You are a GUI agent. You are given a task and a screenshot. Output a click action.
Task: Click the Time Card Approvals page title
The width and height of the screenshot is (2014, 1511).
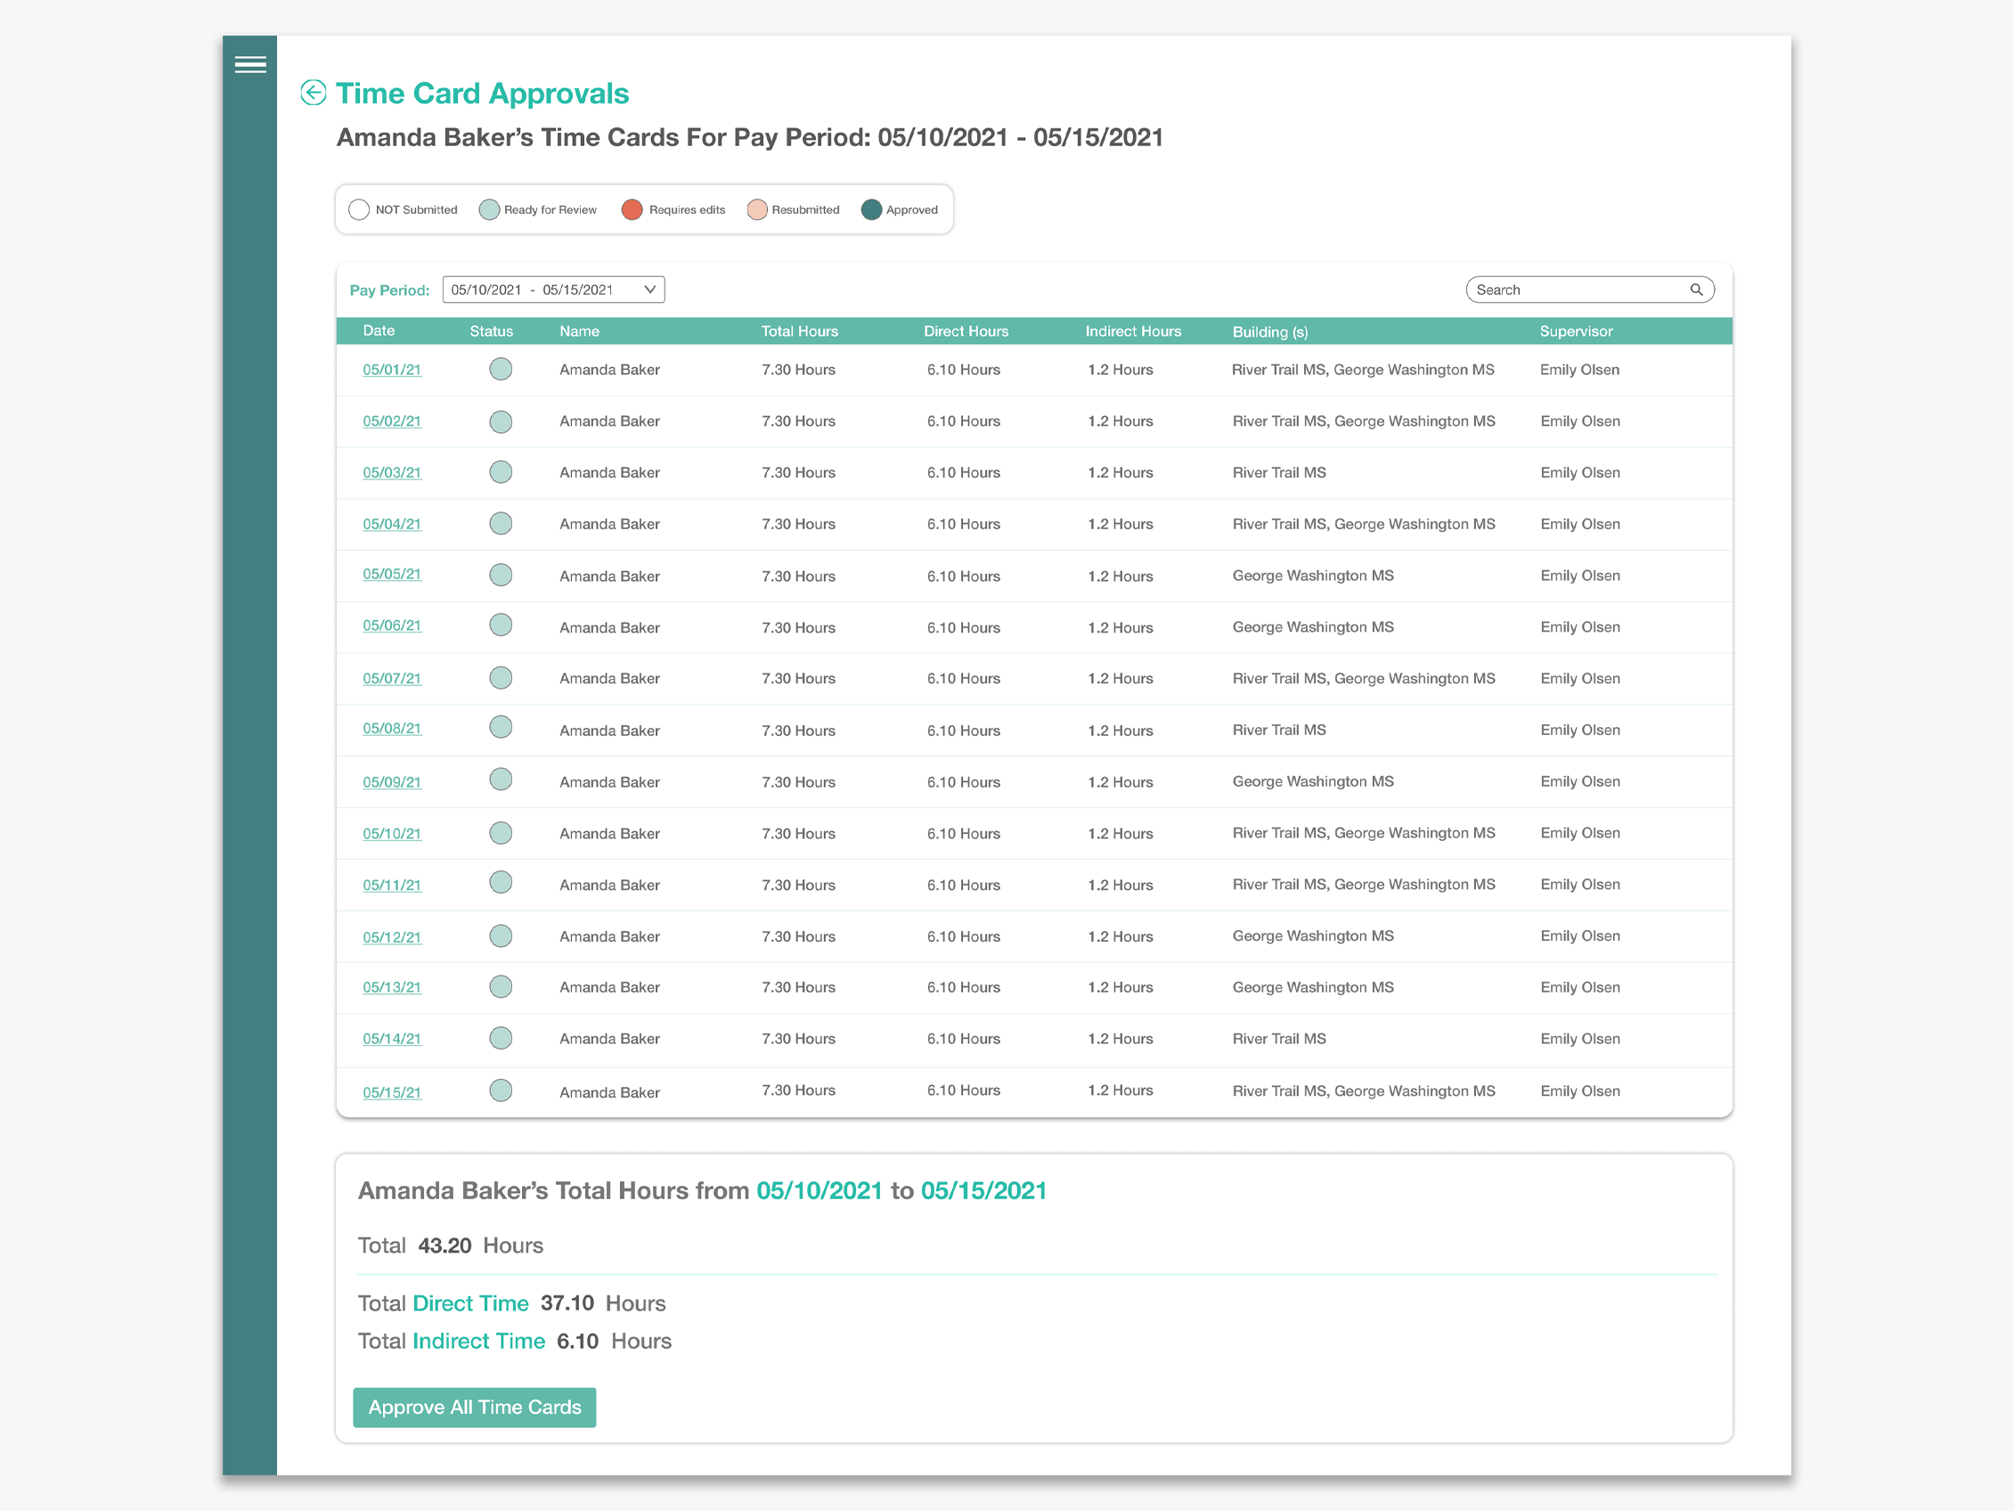click(x=483, y=93)
